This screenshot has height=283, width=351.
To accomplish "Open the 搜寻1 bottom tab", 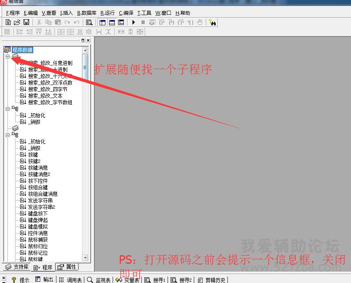I will click(155, 280).
